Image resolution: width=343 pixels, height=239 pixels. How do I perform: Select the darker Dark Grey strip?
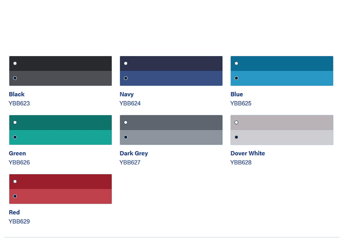tap(171, 122)
